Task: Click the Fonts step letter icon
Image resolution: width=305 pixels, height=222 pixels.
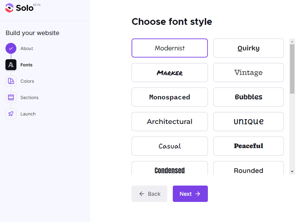Action: (x=11, y=65)
